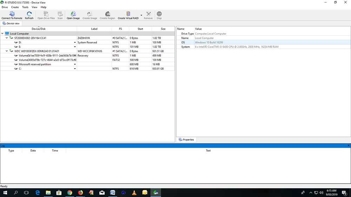
Task: Select the Properties tab
Action: [186, 140]
